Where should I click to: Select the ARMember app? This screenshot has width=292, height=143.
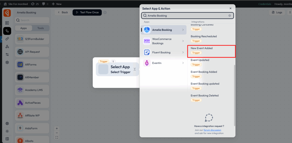coord(32,77)
